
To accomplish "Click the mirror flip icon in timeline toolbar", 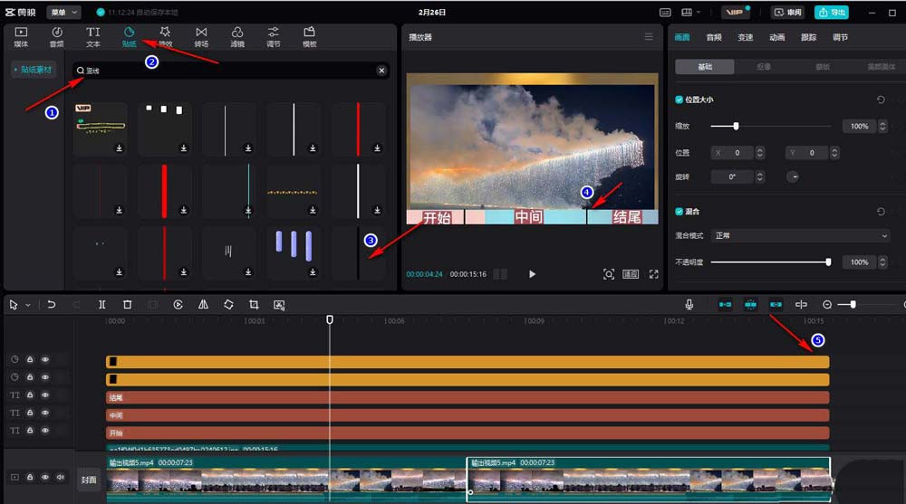I will (x=203, y=305).
